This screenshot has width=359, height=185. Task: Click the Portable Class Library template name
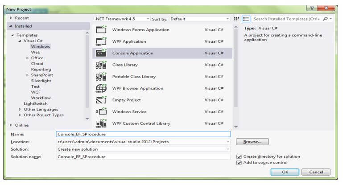click(x=134, y=77)
